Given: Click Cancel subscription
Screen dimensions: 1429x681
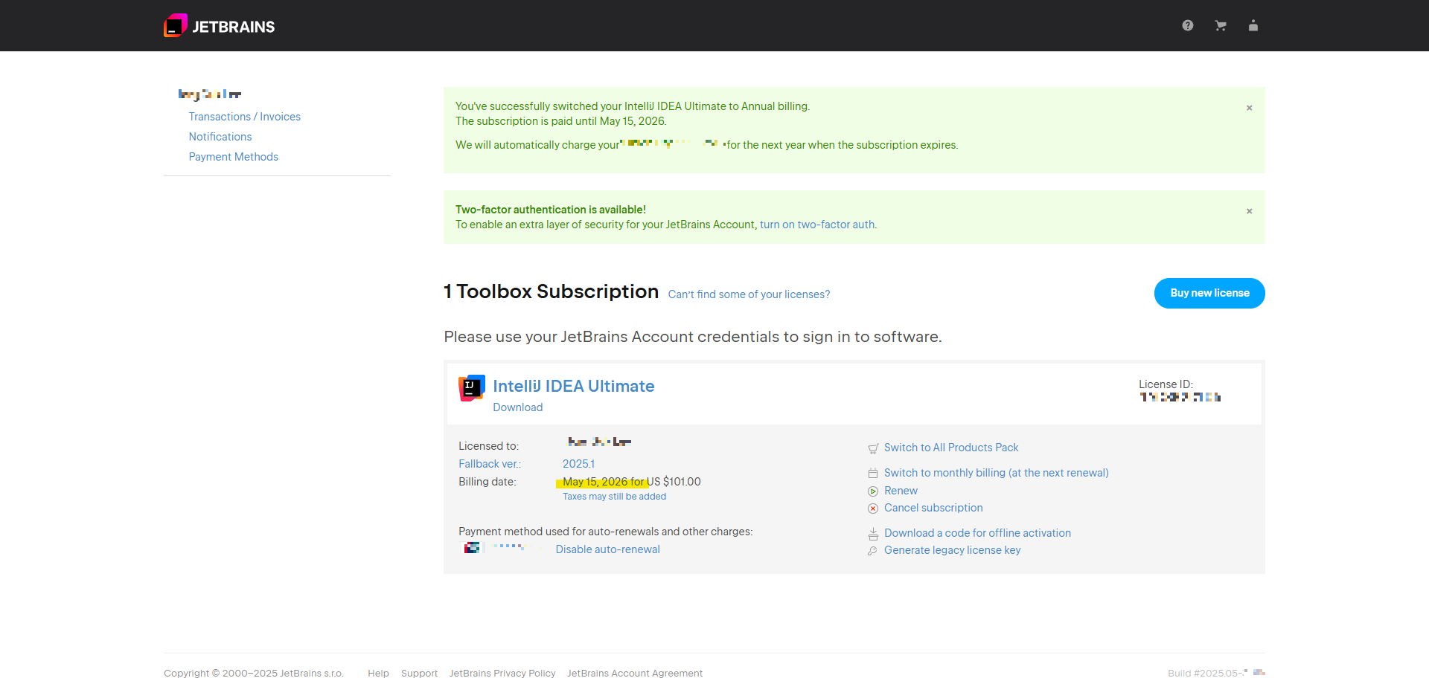Looking at the screenshot, I should point(933,508).
